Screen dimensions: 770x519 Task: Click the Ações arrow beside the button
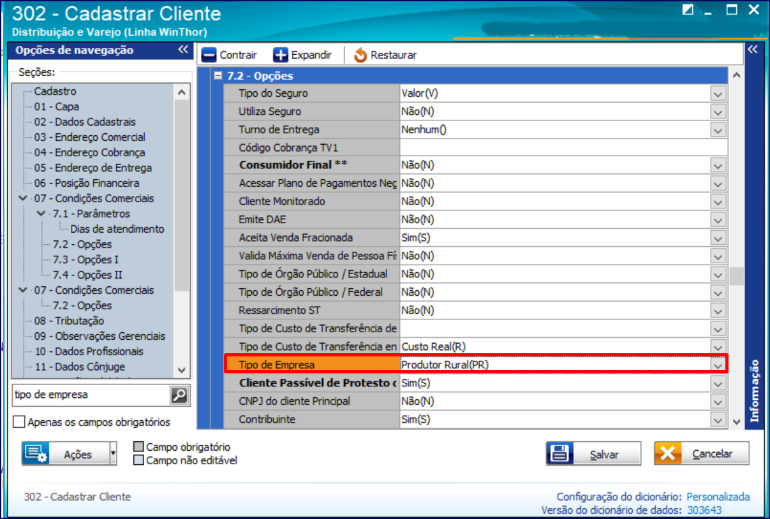pyautogui.click(x=114, y=454)
